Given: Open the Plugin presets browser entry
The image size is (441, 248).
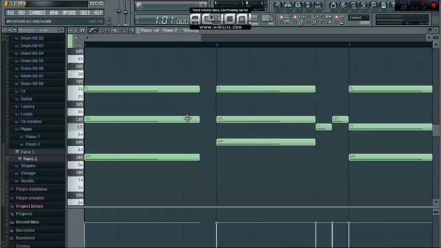Looking at the screenshot, I should click(30, 198).
